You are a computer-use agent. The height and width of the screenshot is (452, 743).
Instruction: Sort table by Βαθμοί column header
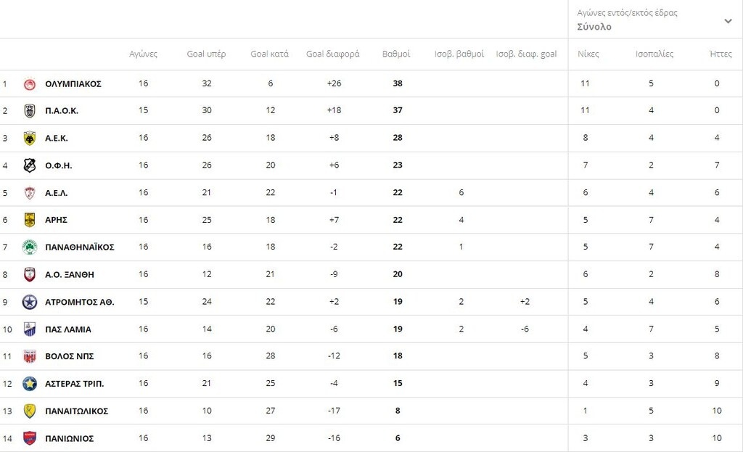396,54
